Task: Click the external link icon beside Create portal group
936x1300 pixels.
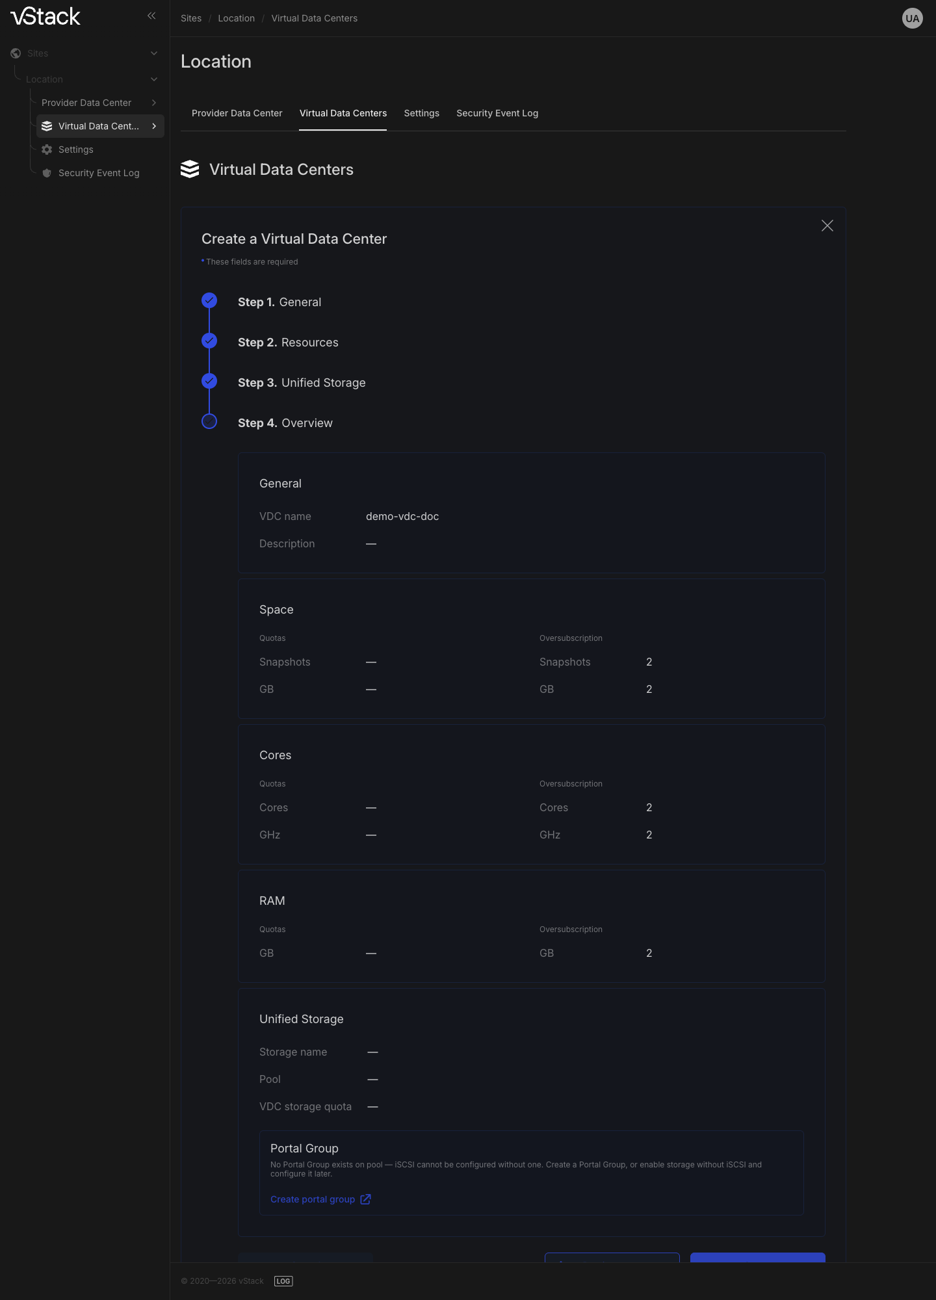Action: [x=366, y=1199]
